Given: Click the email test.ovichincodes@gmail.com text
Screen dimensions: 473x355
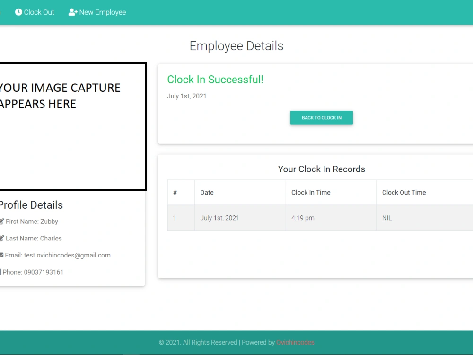Looking at the screenshot, I should point(67,256).
